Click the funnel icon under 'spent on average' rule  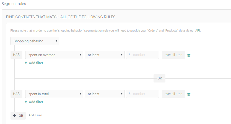coord(26,63)
